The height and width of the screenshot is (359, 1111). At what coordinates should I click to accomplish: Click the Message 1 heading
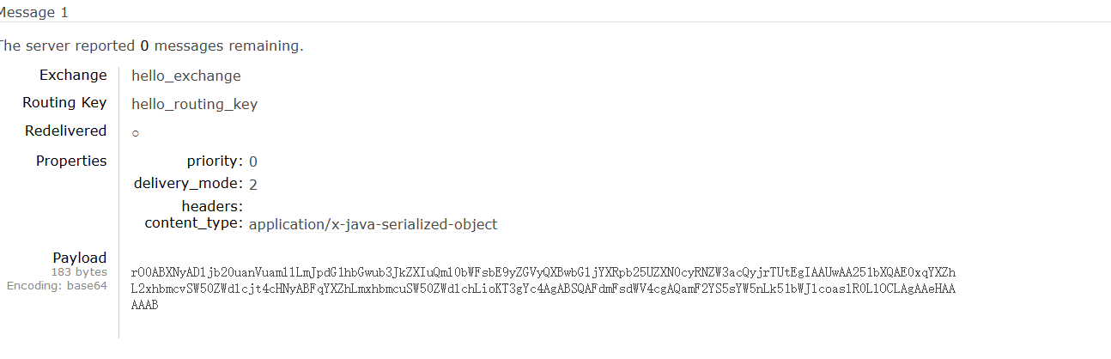tap(33, 12)
